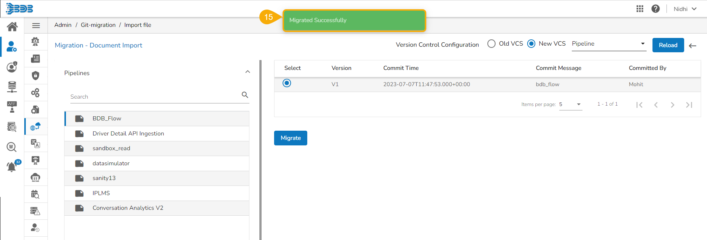Go back using the left arrow icon
This screenshot has height=240, width=707.
[693, 46]
